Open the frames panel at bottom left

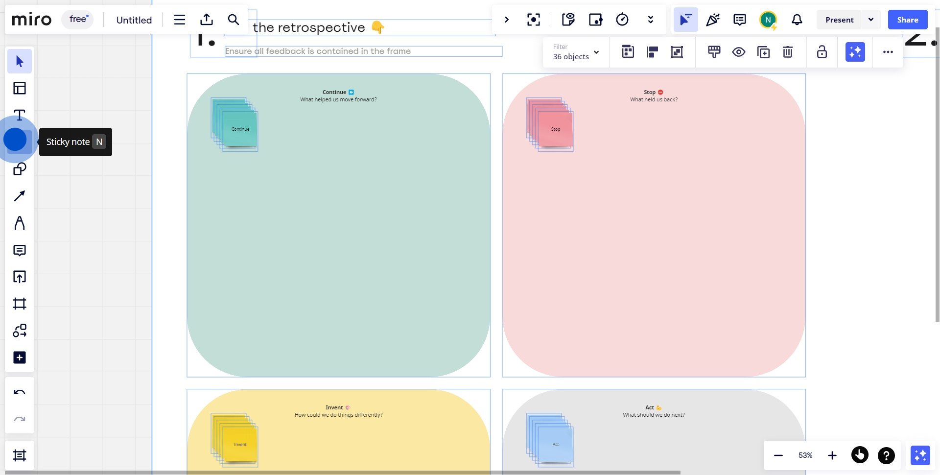point(20,455)
